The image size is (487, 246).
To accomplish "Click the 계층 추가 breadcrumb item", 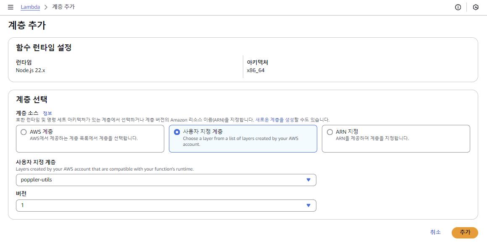I will point(63,7).
